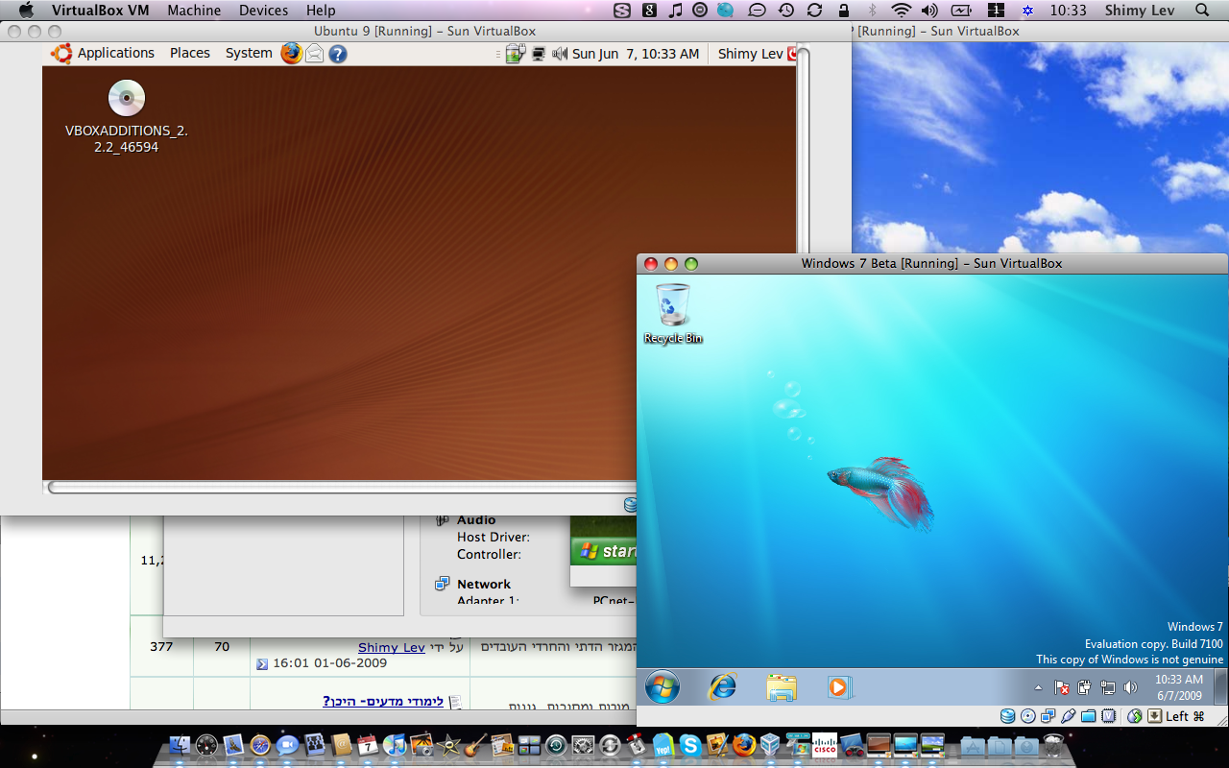Launch Internet Explorer from Windows 7 taskbar
This screenshot has width=1229, height=768.
(722, 686)
